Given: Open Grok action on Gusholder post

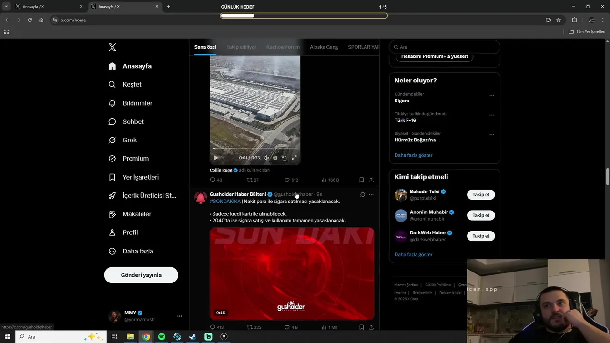Looking at the screenshot, I should click(x=363, y=194).
